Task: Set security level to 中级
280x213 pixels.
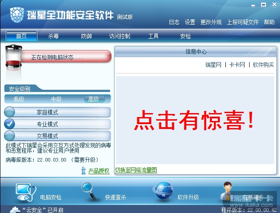Action: click(x=56, y=99)
